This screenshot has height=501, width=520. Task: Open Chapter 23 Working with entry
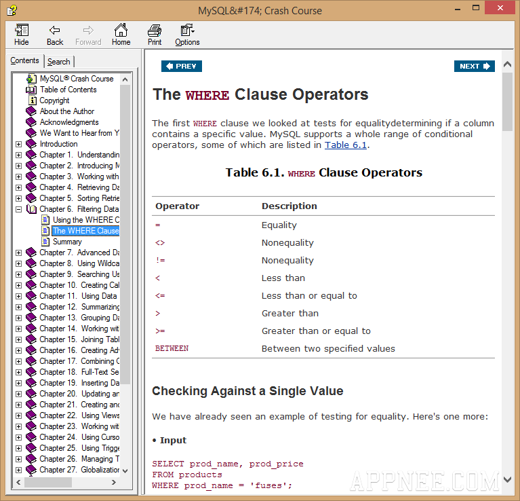[x=79, y=426]
